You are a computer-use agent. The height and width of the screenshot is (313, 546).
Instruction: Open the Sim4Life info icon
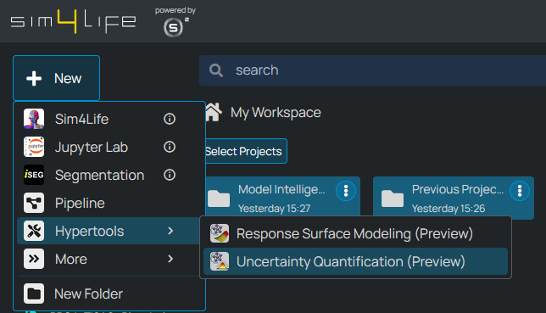pos(170,119)
